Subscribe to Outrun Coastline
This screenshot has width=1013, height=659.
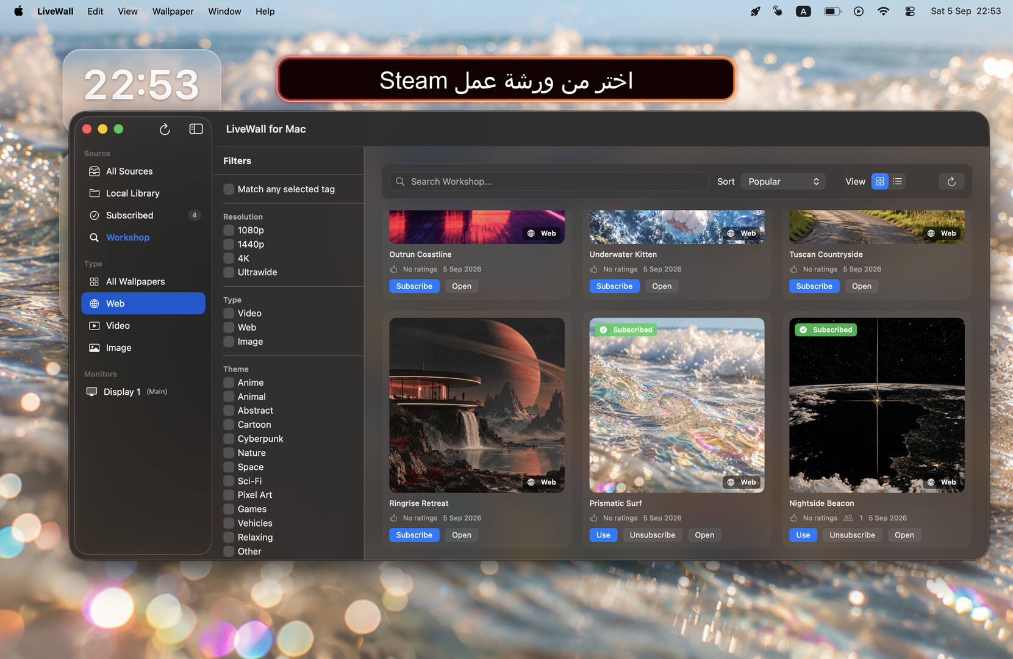(x=414, y=286)
